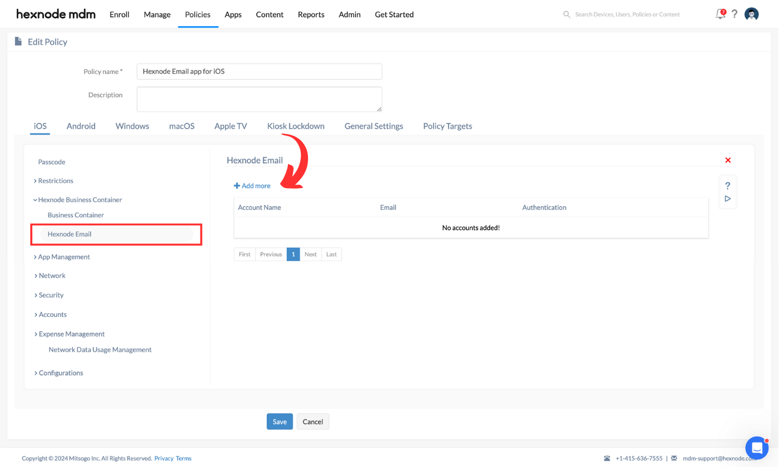
Task: Switch to General Settings tab
Action: coord(374,126)
